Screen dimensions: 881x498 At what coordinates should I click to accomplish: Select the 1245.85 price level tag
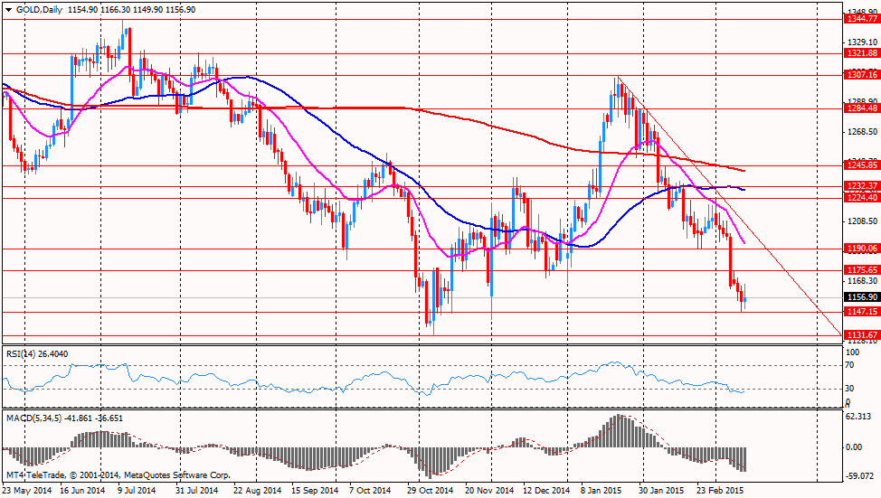[862, 165]
